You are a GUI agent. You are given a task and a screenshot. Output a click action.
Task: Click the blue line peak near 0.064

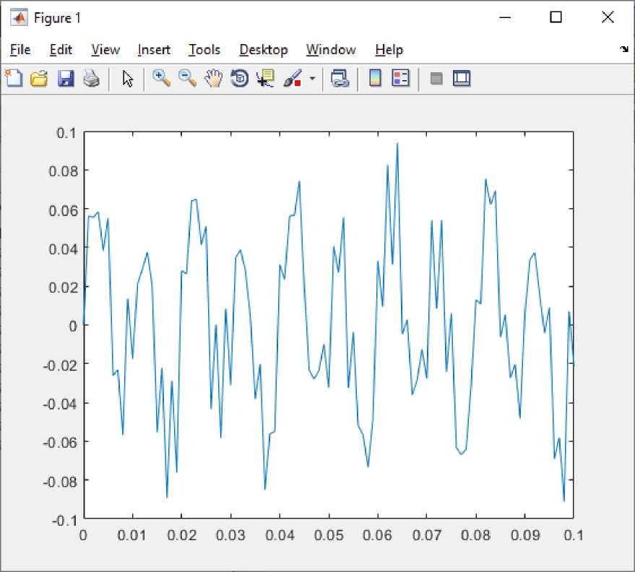(397, 144)
